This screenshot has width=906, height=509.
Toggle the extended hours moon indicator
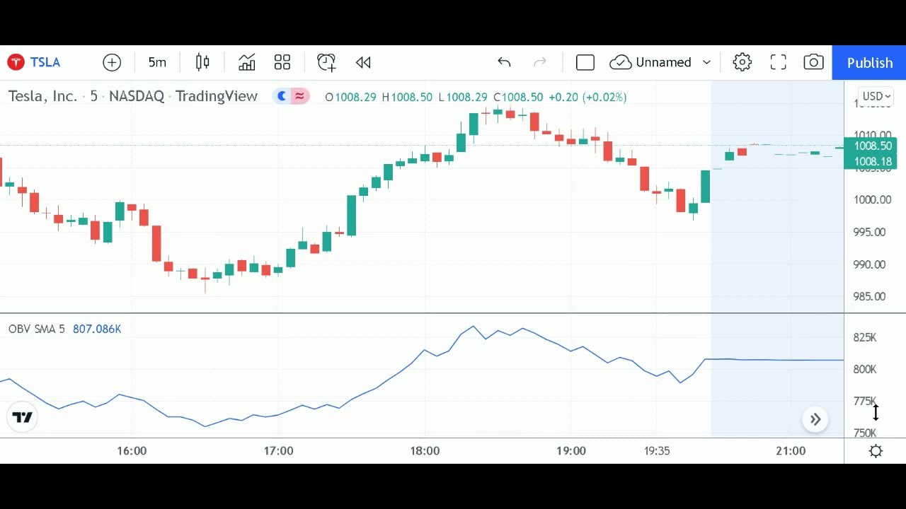click(x=282, y=96)
